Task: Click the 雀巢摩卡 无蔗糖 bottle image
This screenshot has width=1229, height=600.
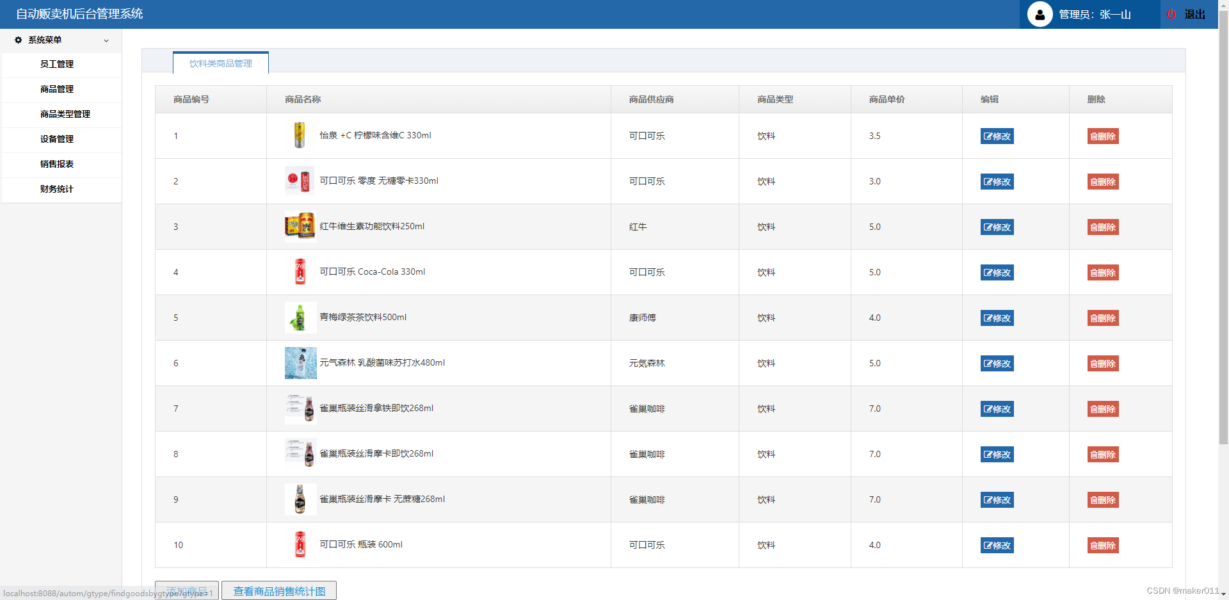Action: tap(300, 499)
